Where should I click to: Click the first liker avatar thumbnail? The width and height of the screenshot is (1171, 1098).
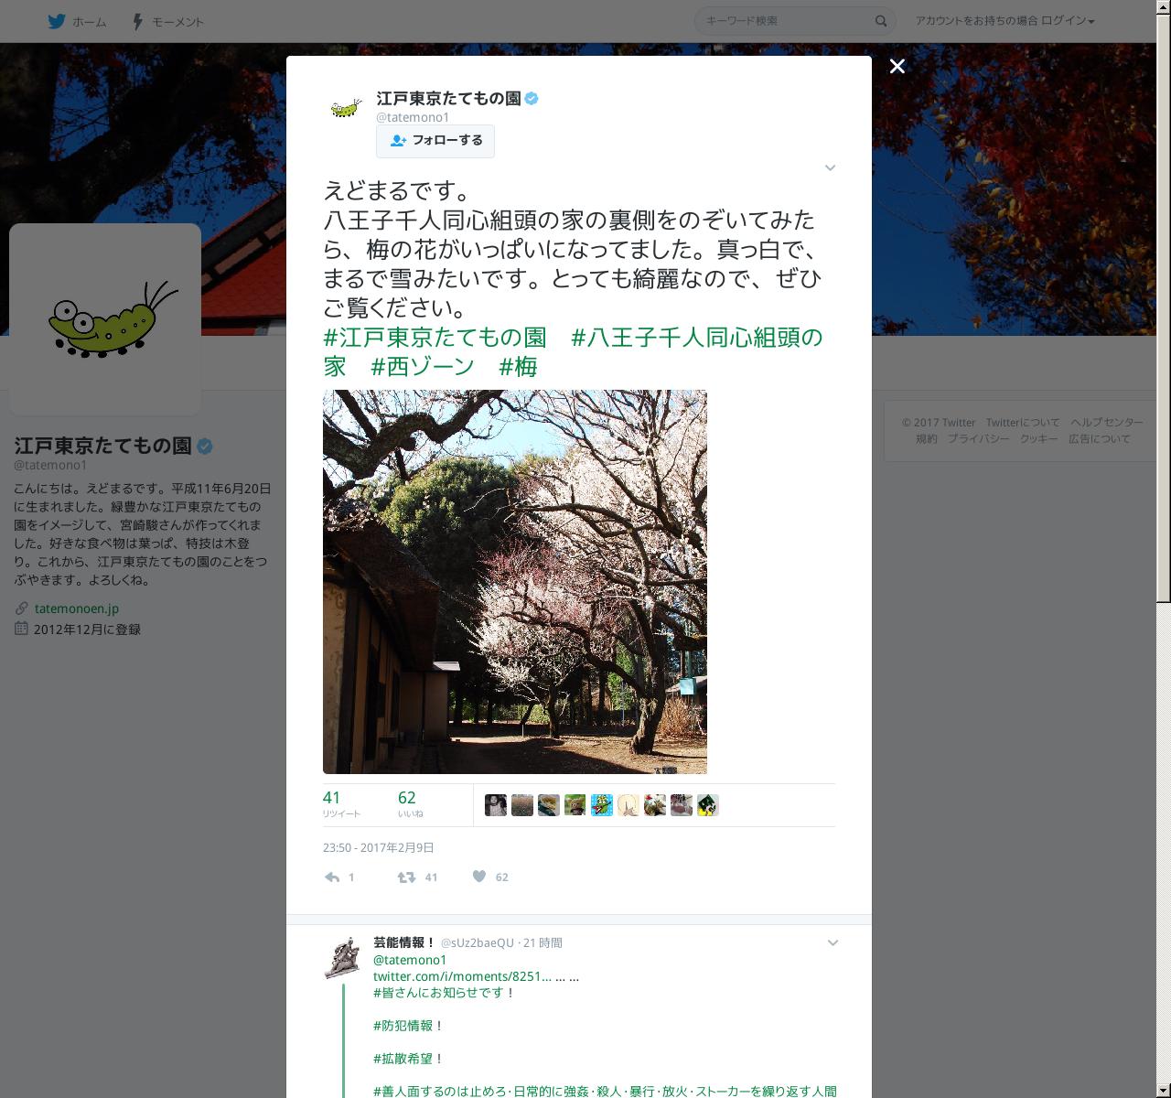496,805
